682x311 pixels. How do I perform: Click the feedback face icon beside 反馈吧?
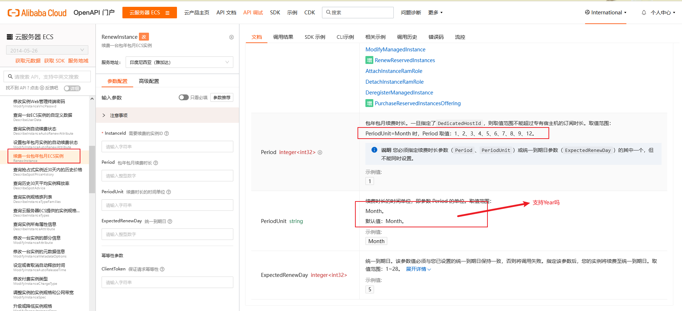pos(42,88)
